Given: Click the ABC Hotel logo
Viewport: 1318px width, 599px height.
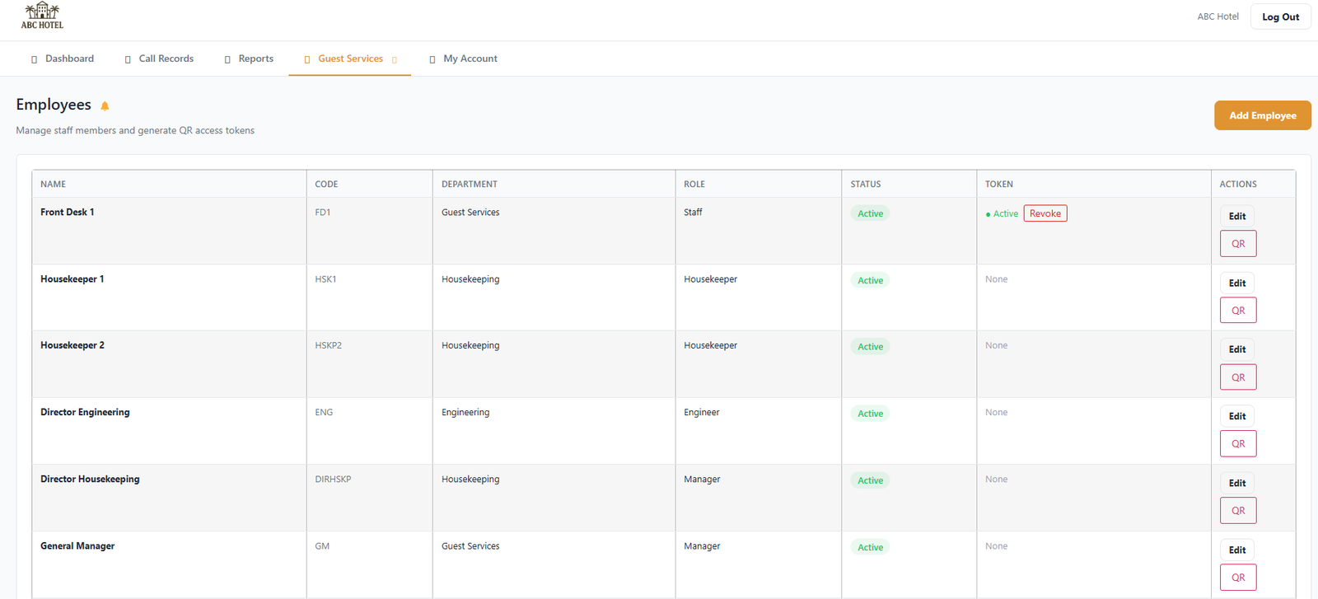Looking at the screenshot, I should click(42, 16).
